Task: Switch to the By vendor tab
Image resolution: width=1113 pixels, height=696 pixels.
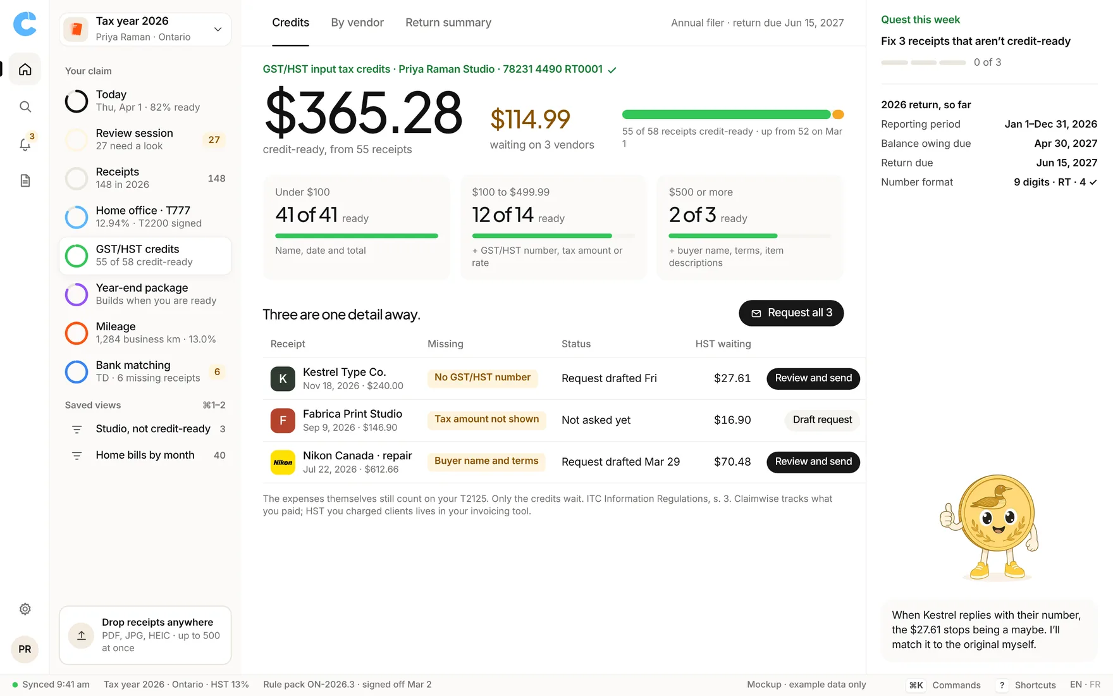Action: tap(357, 23)
